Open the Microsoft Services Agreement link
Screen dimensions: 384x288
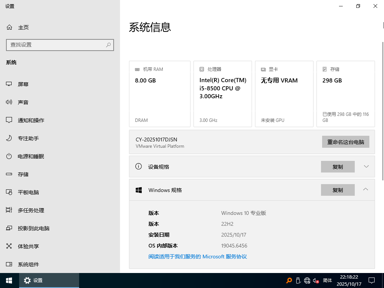198,256
